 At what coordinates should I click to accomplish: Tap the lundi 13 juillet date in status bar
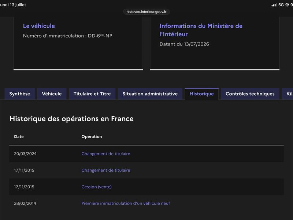[13, 5]
